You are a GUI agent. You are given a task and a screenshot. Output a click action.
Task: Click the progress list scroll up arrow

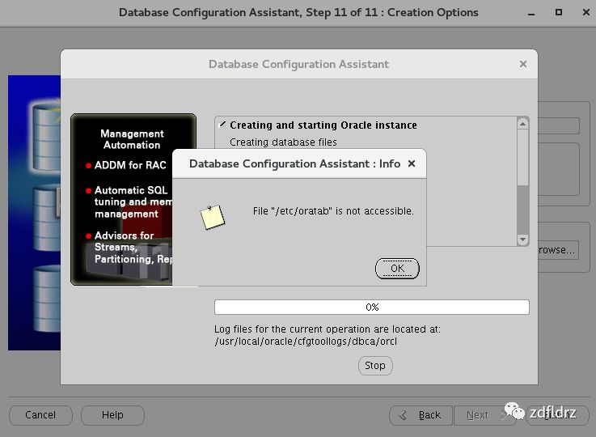522,124
